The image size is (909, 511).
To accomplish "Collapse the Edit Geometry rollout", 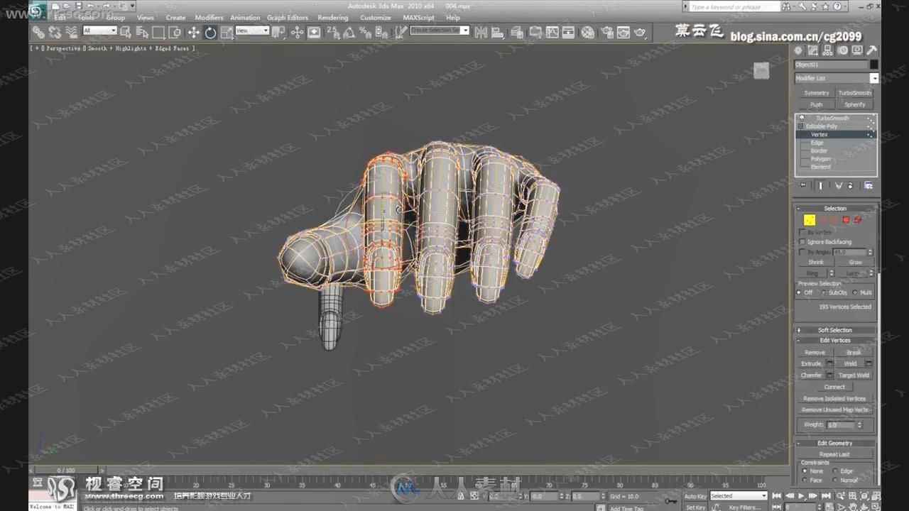I will point(835,443).
